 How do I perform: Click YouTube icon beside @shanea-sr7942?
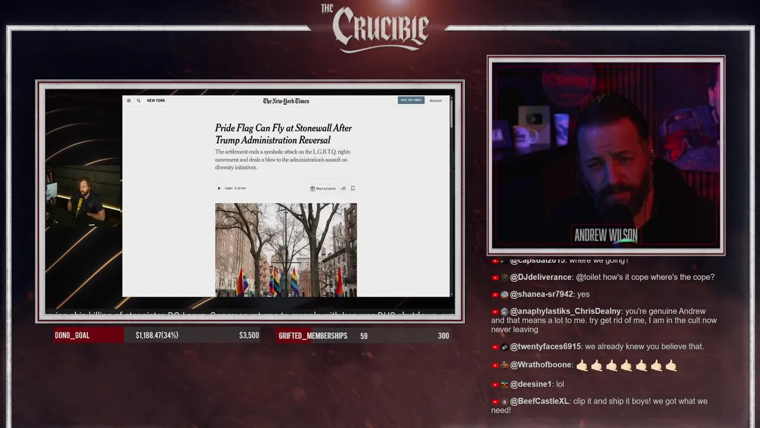(495, 295)
